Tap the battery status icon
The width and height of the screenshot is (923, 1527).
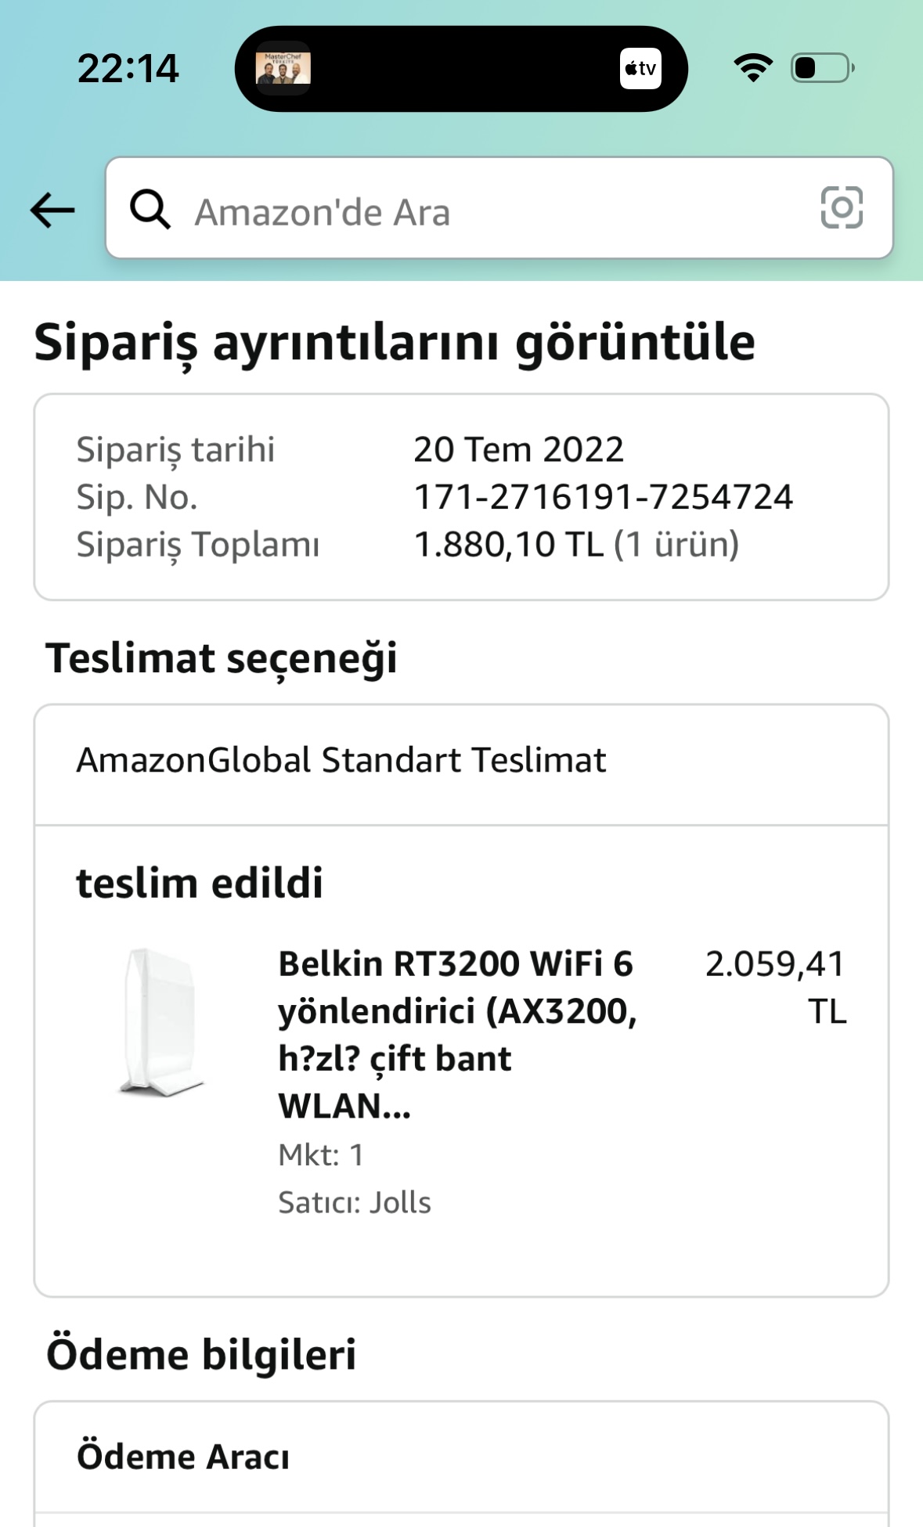tap(823, 68)
